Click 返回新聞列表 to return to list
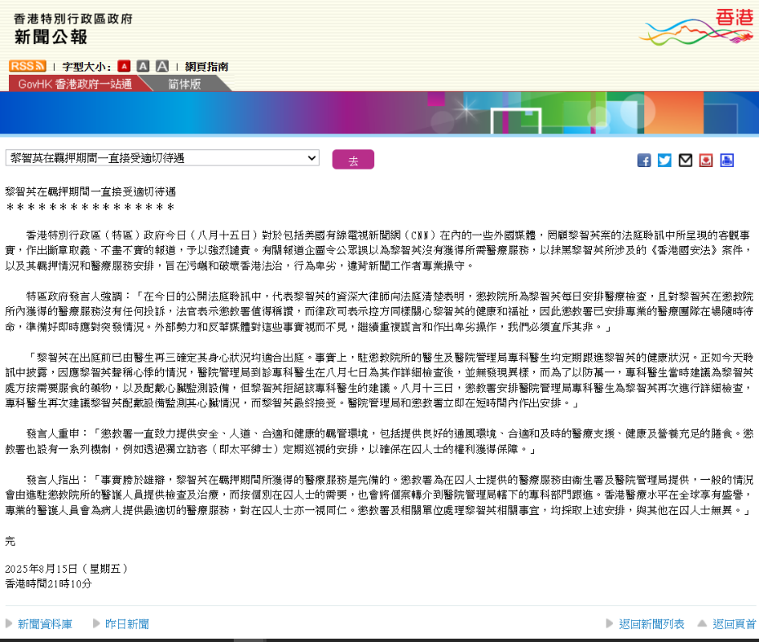The image size is (759, 642). click(x=651, y=624)
